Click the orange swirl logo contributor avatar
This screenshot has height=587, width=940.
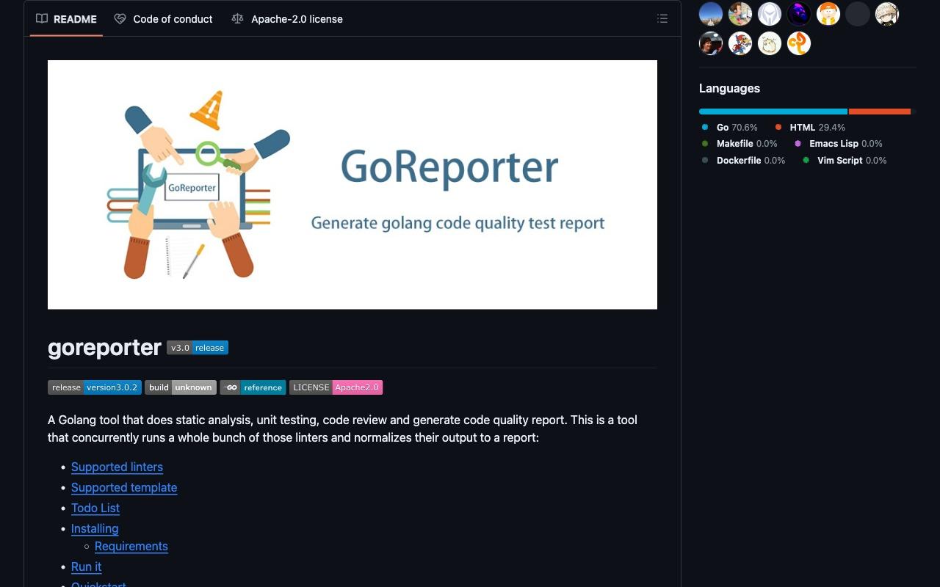click(x=799, y=43)
